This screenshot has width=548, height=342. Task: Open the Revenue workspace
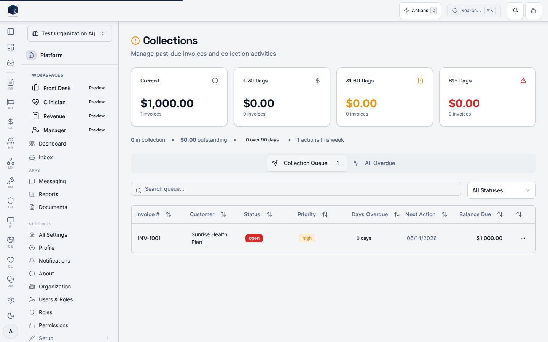click(x=70, y=116)
